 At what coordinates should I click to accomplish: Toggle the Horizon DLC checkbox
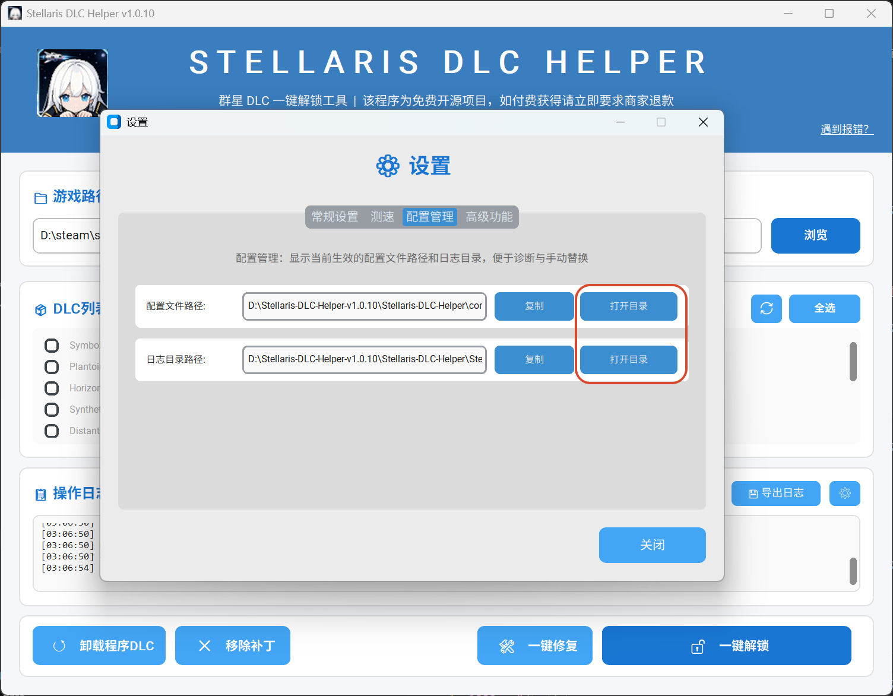tap(52, 388)
